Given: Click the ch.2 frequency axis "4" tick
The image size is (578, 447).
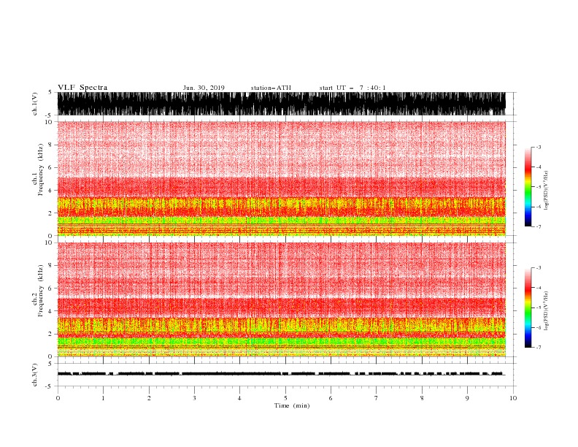Looking at the screenshot, I should tap(50, 311).
